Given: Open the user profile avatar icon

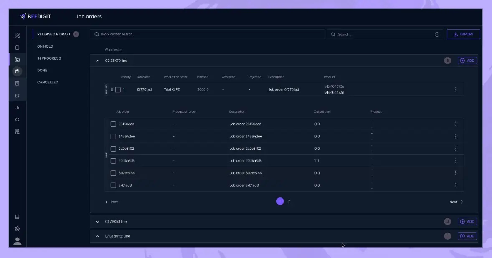Looking at the screenshot, I should coord(17,241).
